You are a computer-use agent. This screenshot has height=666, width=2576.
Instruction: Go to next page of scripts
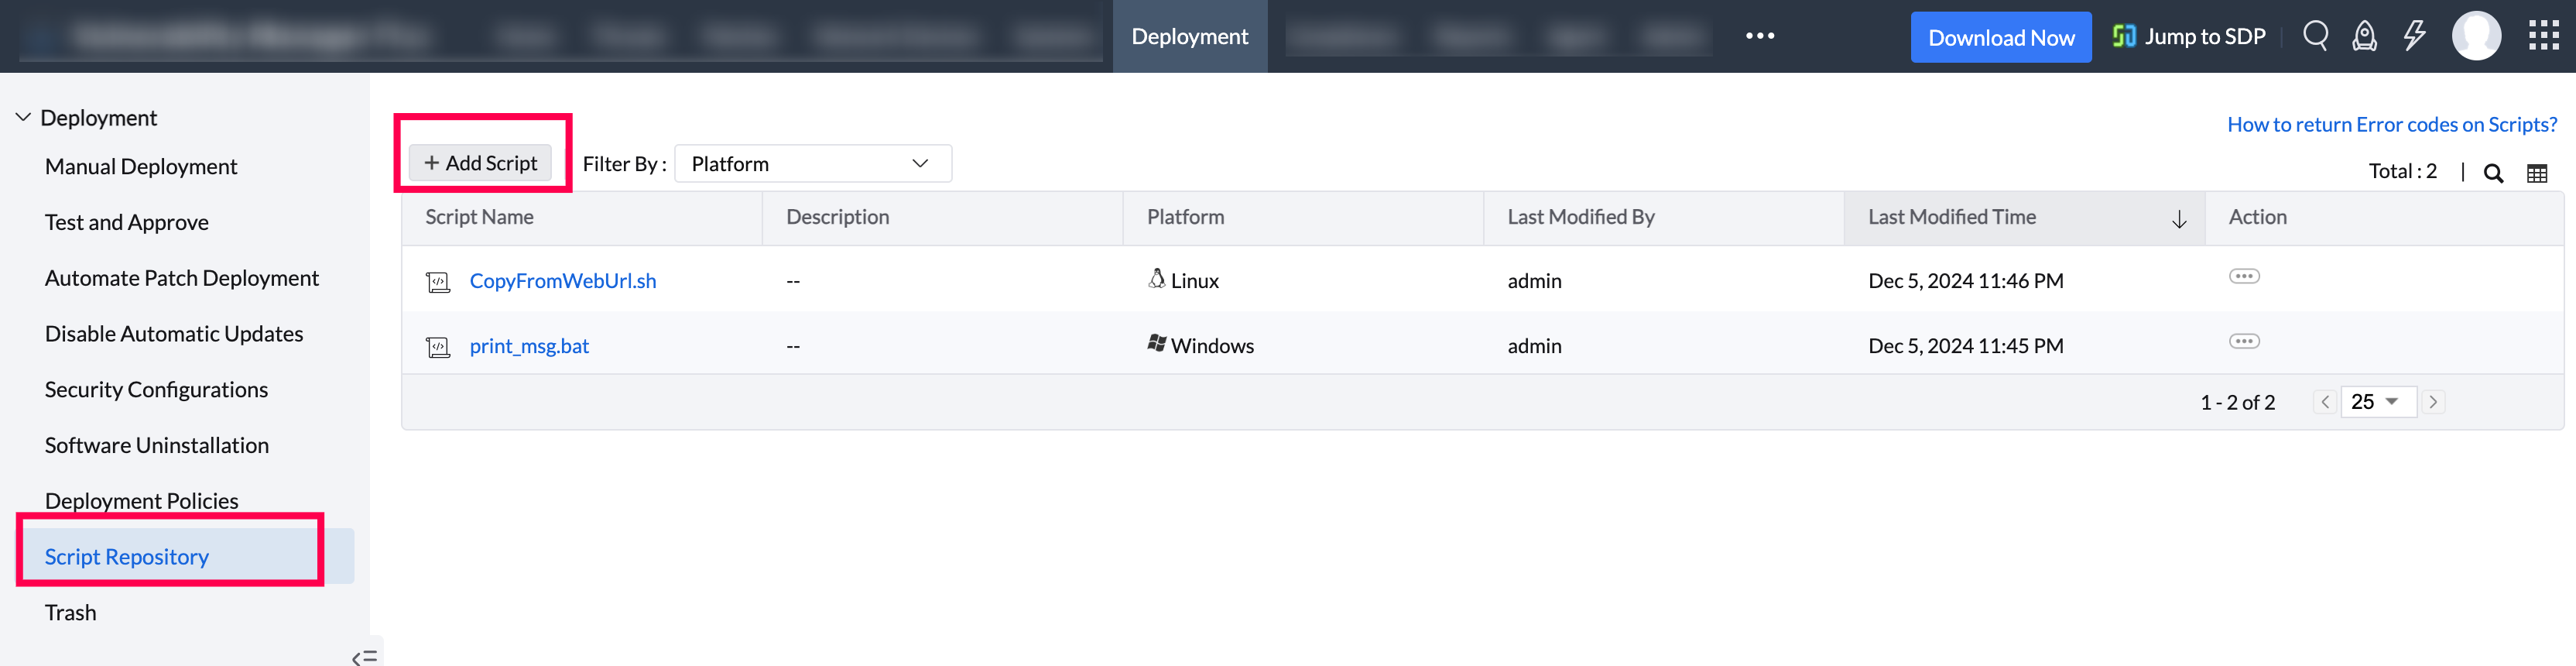pos(2433,402)
